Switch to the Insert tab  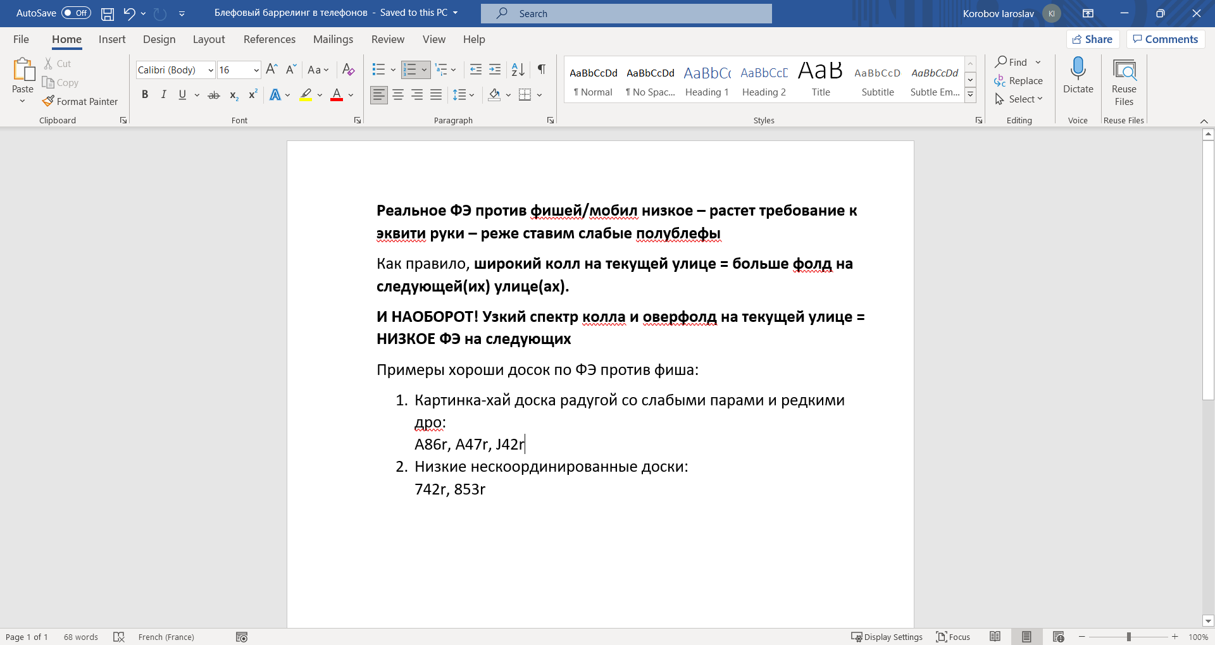click(x=112, y=39)
